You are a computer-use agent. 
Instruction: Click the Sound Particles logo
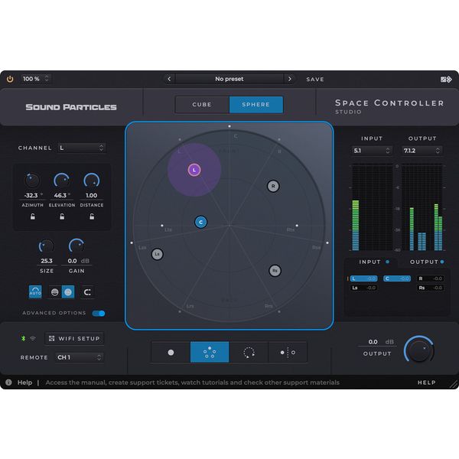[x=71, y=107]
